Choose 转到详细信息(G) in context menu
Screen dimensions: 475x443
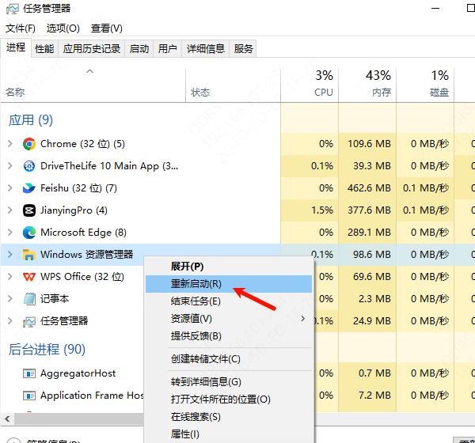pos(229,382)
